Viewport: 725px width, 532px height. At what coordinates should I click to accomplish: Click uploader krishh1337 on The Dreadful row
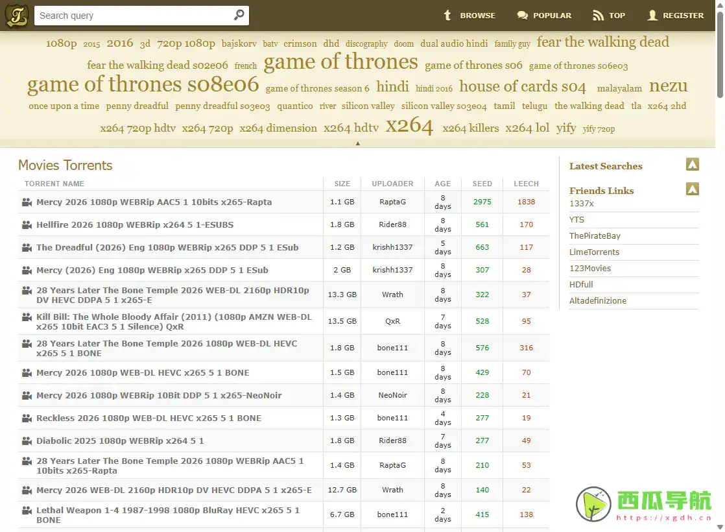pyautogui.click(x=392, y=247)
